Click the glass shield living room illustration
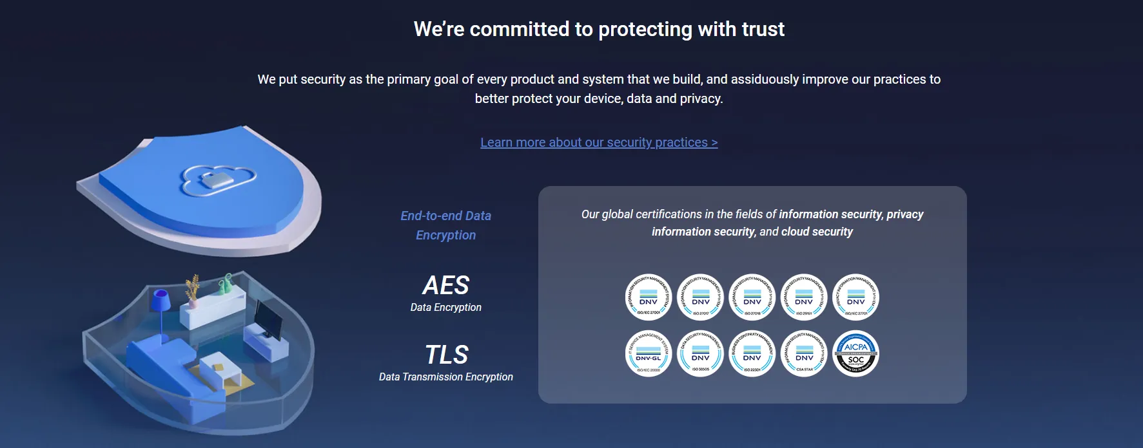The height and width of the screenshot is (448, 1143). click(197, 351)
